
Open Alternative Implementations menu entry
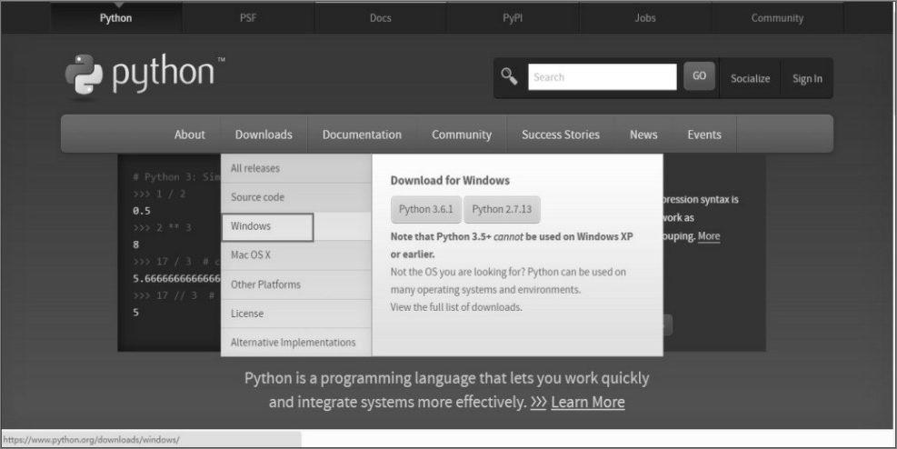coord(296,342)
